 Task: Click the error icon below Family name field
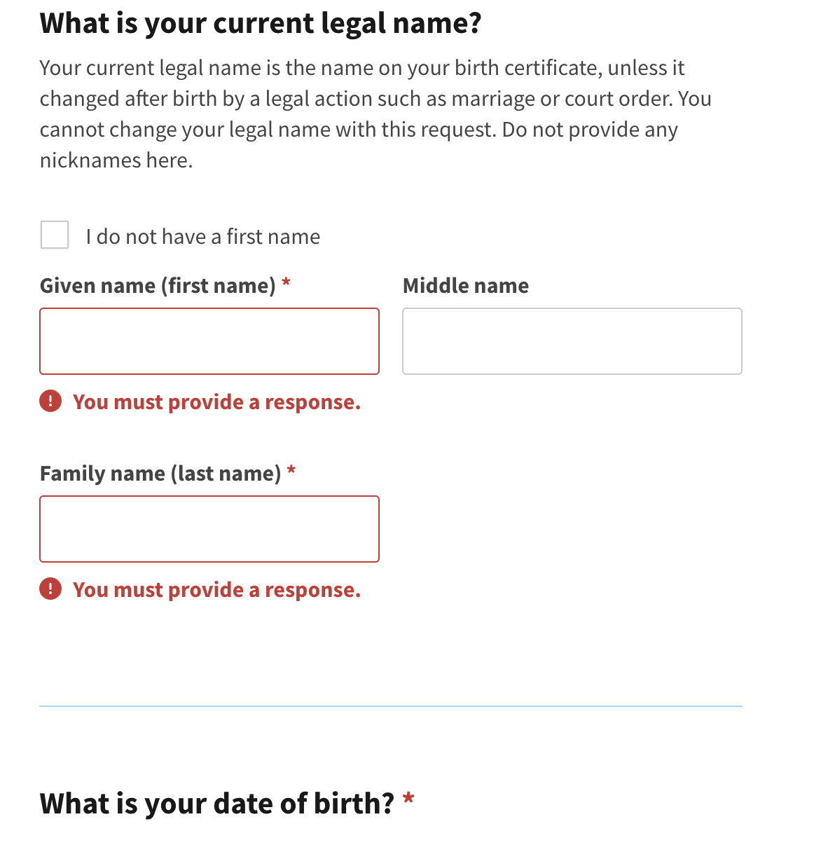coord(50,589)
